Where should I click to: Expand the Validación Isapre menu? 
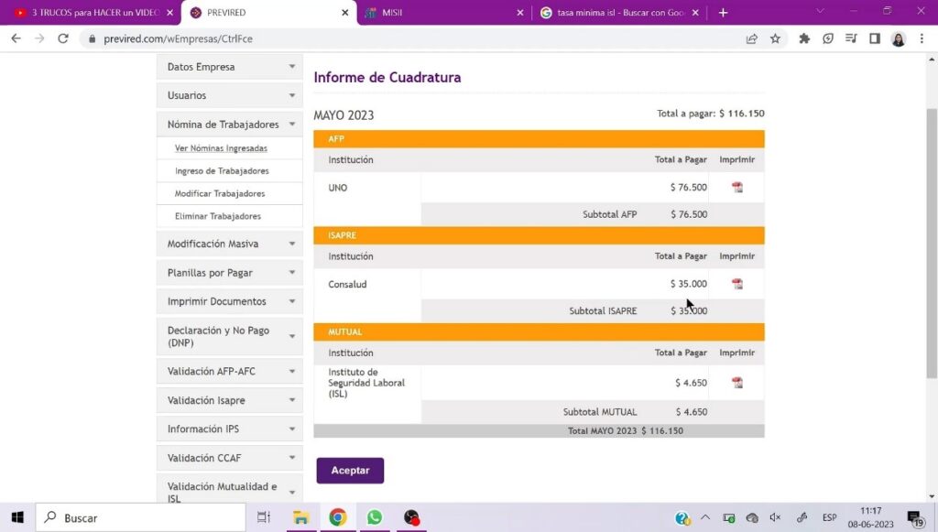pos(230,400)
